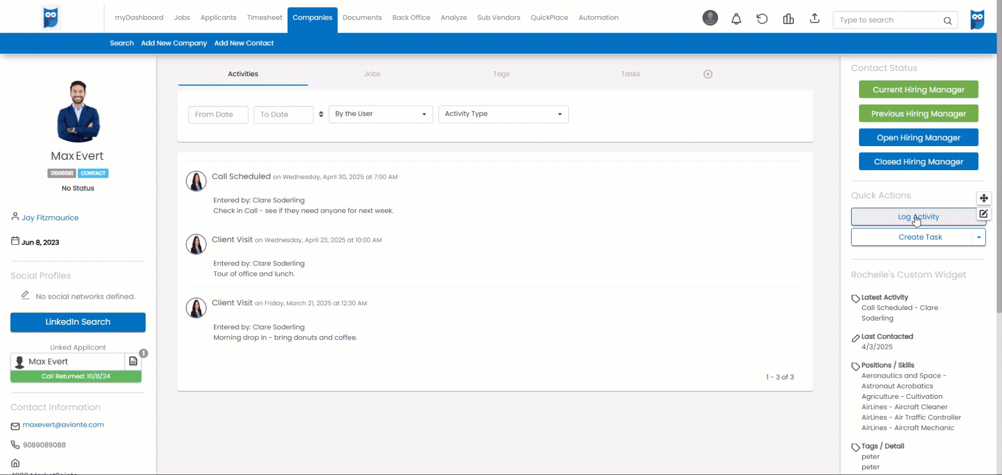Open the By the User dropdown
This screenshot has width=1002, height=475.
381,114
